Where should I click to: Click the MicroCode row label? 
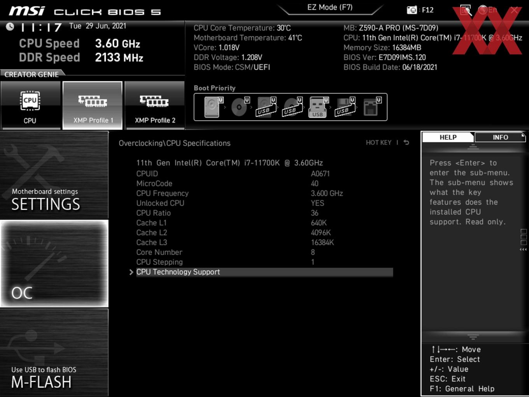(154, 183)
